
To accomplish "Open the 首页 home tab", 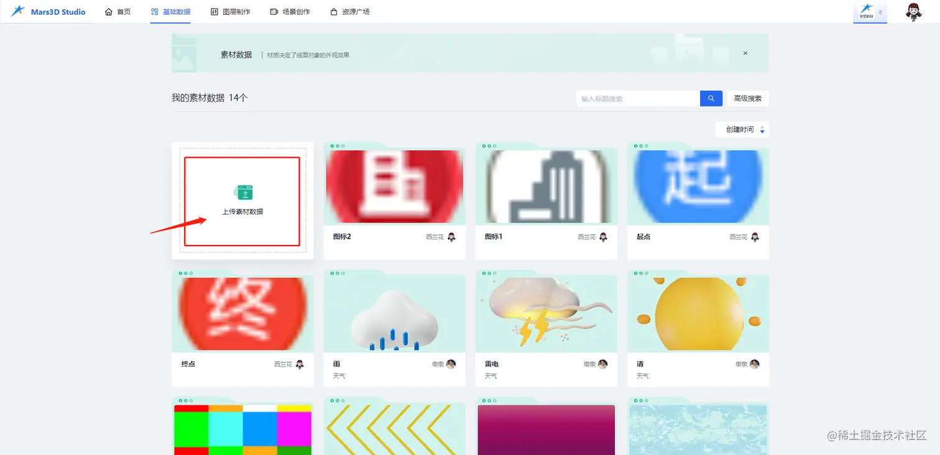I will pos(118,12).
